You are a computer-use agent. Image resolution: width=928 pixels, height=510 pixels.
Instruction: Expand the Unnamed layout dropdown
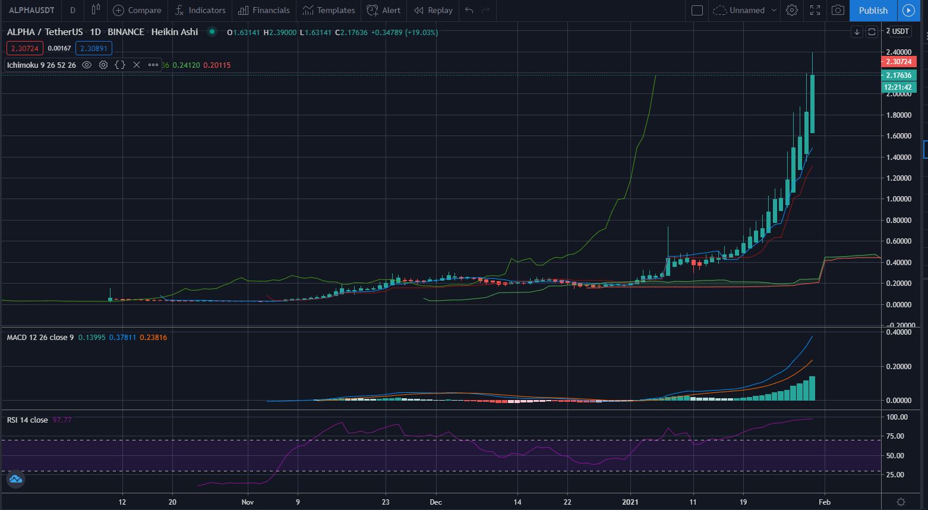(x=774, y=10)
